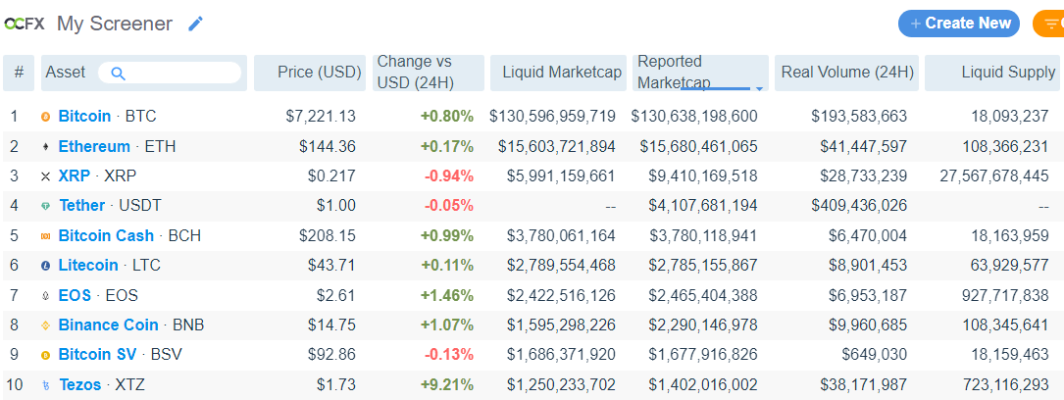Open the Tether asset link
1064x400 pixels.
click(x=82, y=206)
